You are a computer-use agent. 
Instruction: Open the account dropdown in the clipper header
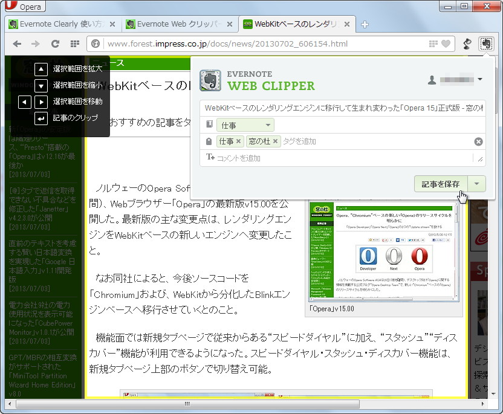[x=481, y=79]
